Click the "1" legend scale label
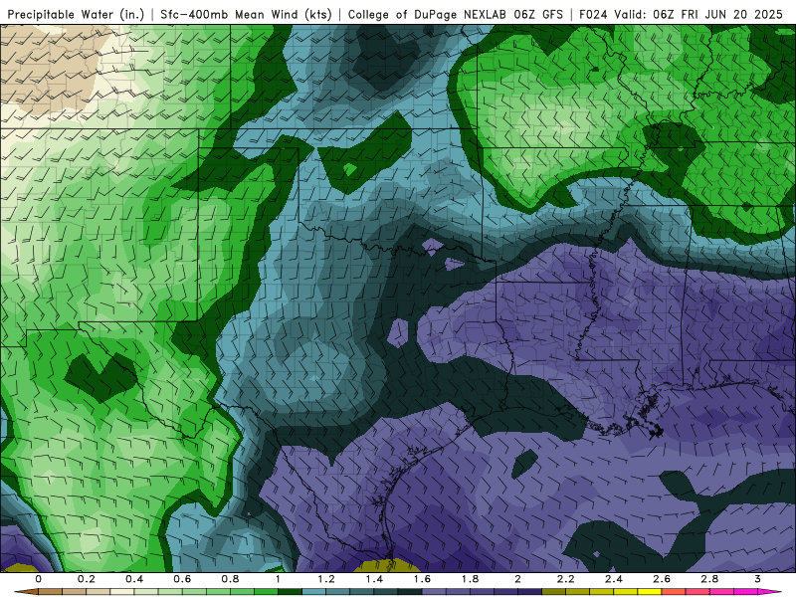This screenshot has height=597, width=796. pos(279,579)
